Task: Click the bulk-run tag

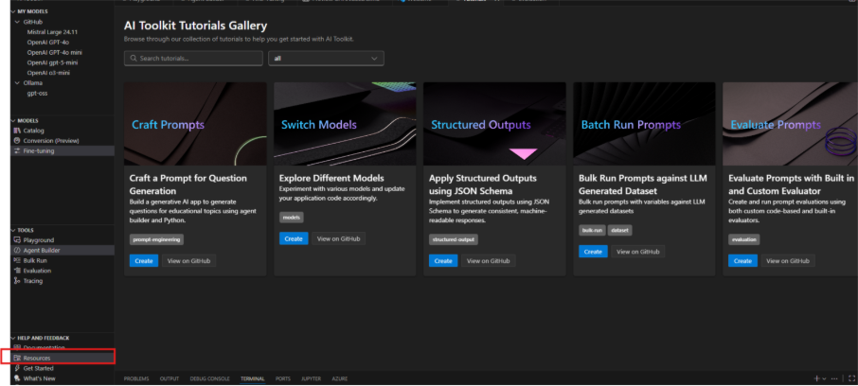Action: [x=592, y=230]
